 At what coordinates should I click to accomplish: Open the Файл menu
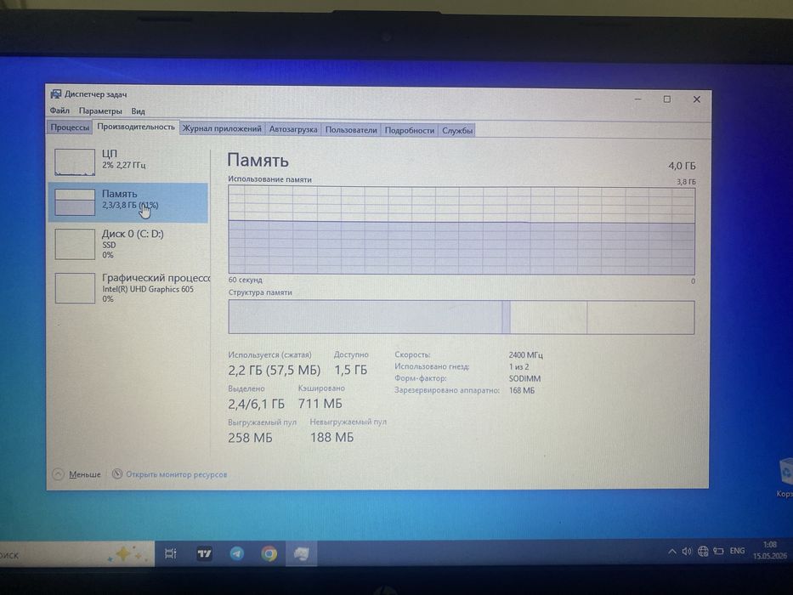pos(59,110)
